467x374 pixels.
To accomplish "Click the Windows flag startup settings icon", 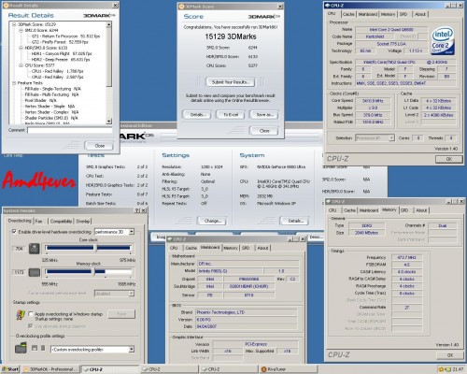I will tap(21, 315).
